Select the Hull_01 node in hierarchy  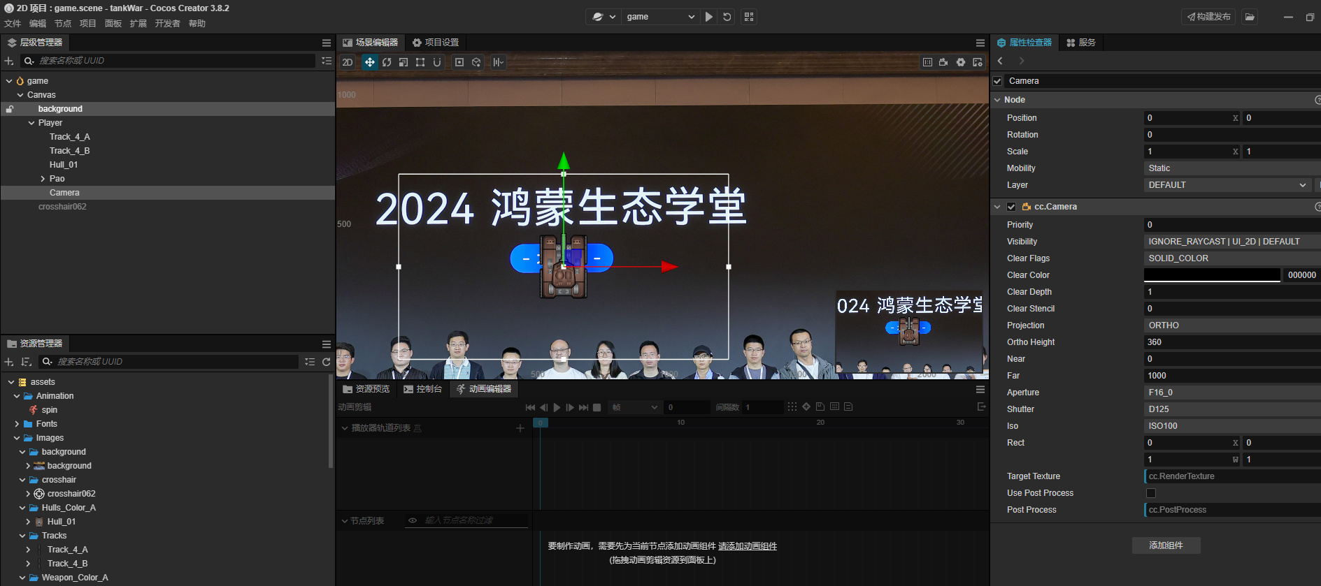tap(64, 165)
